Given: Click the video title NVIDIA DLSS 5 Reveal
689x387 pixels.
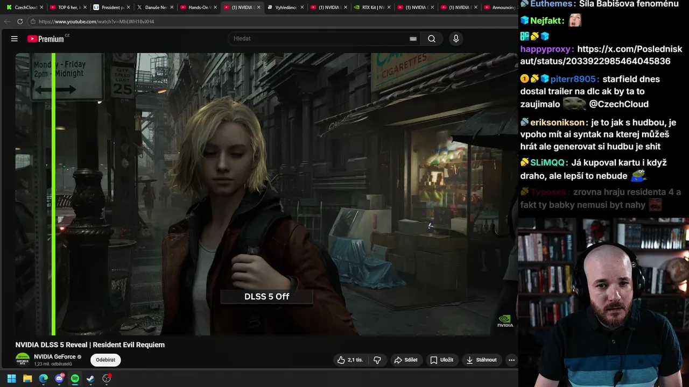Looking at the screenshot, I should 90,345.
